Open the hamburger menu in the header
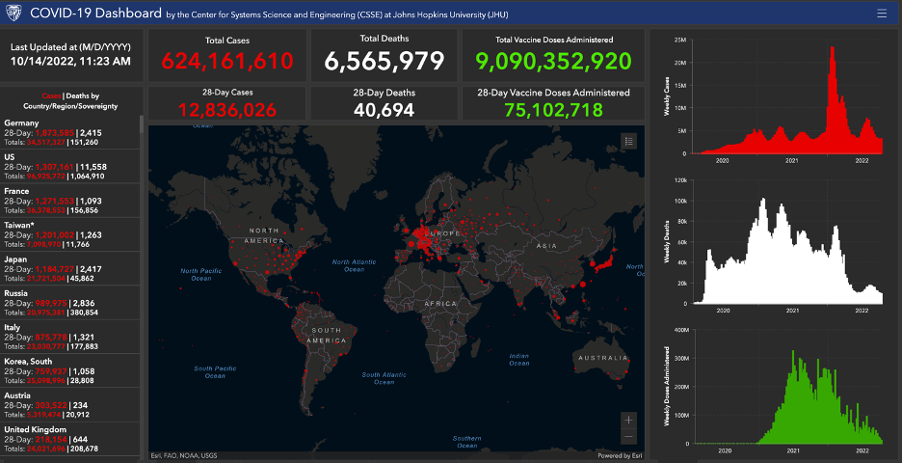902x463 pixels. [x=882, y=14]
